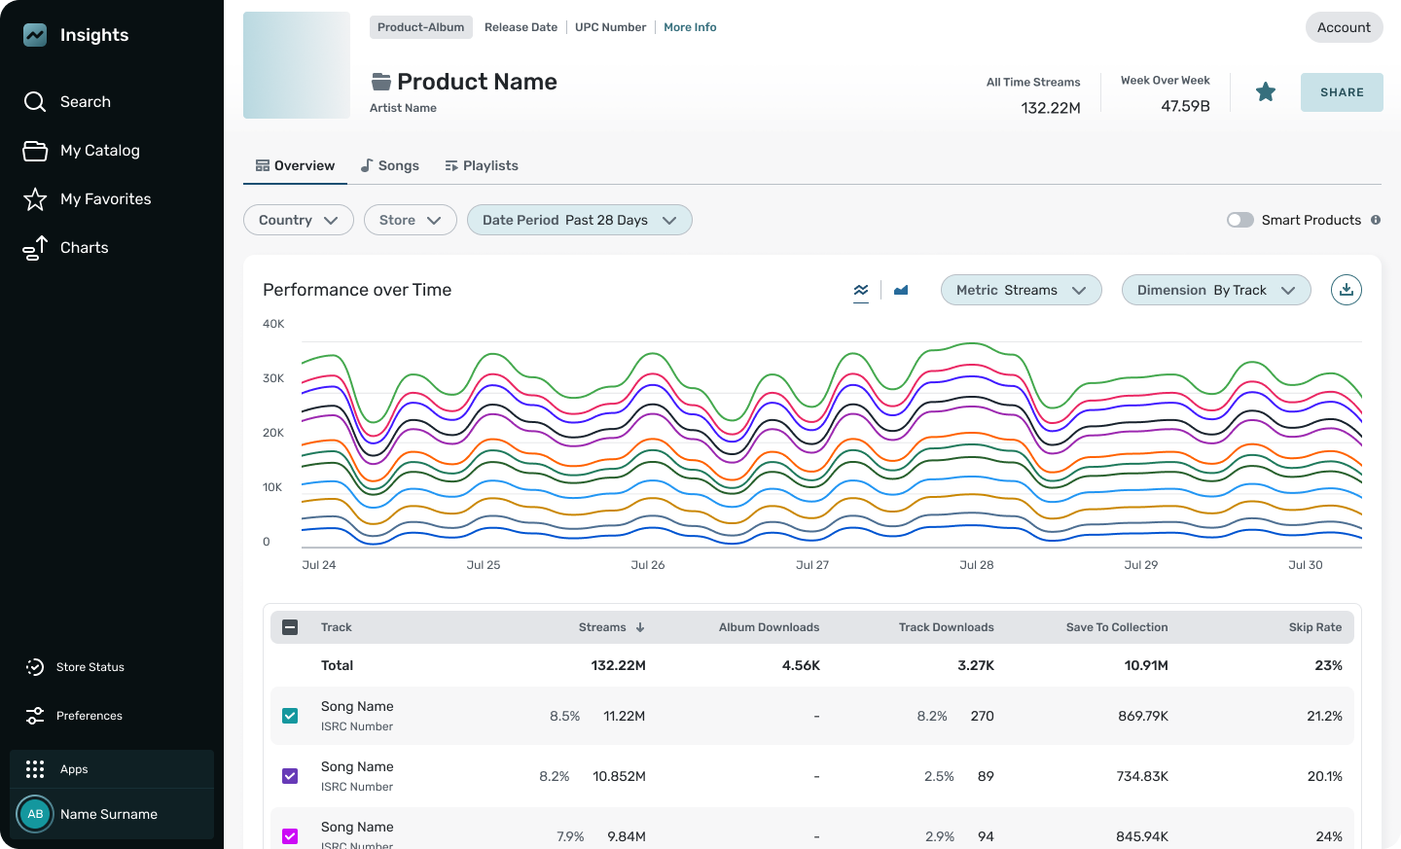Viewport: 1401px width, 849px height.
Task: Open the Apps grid icon
Action: [35, 769]
